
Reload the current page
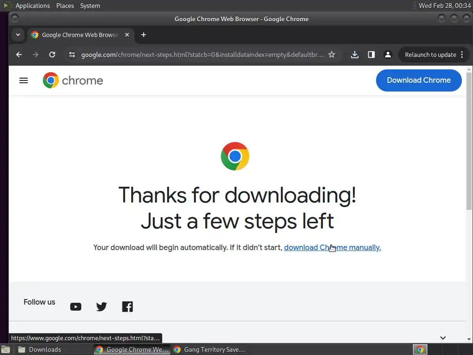52,55
